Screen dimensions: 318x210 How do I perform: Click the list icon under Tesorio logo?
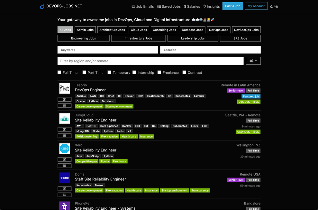64,105
